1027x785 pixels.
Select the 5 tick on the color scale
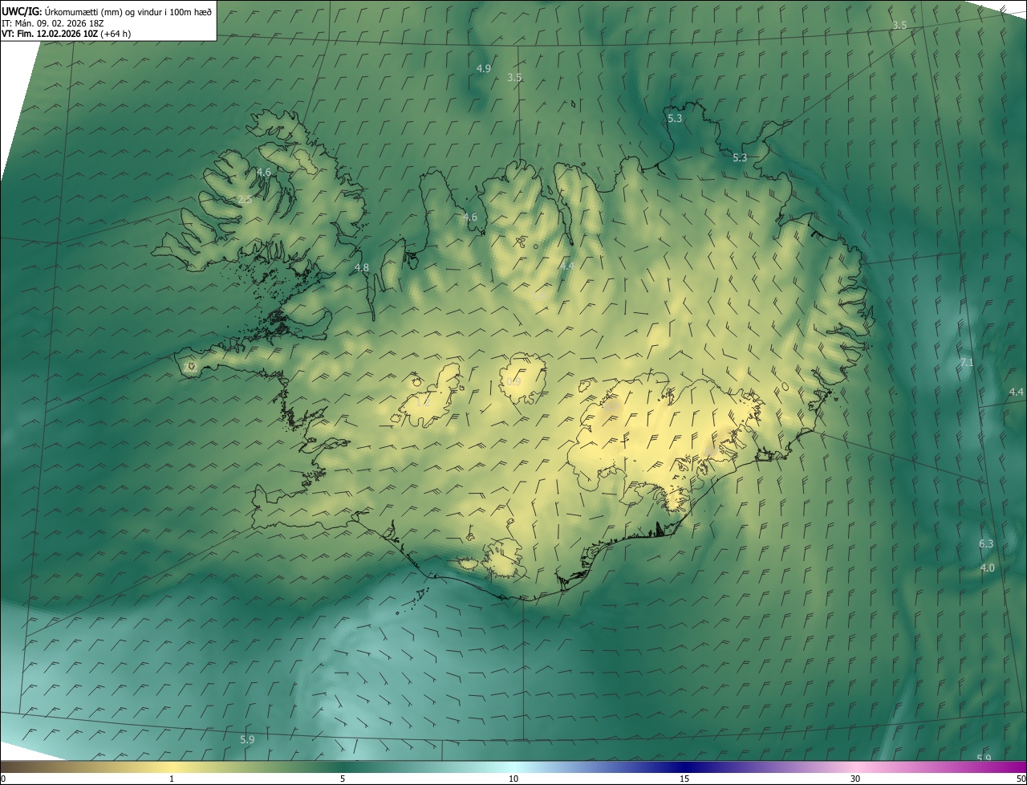pyautogui.click(x=343, y=779)
